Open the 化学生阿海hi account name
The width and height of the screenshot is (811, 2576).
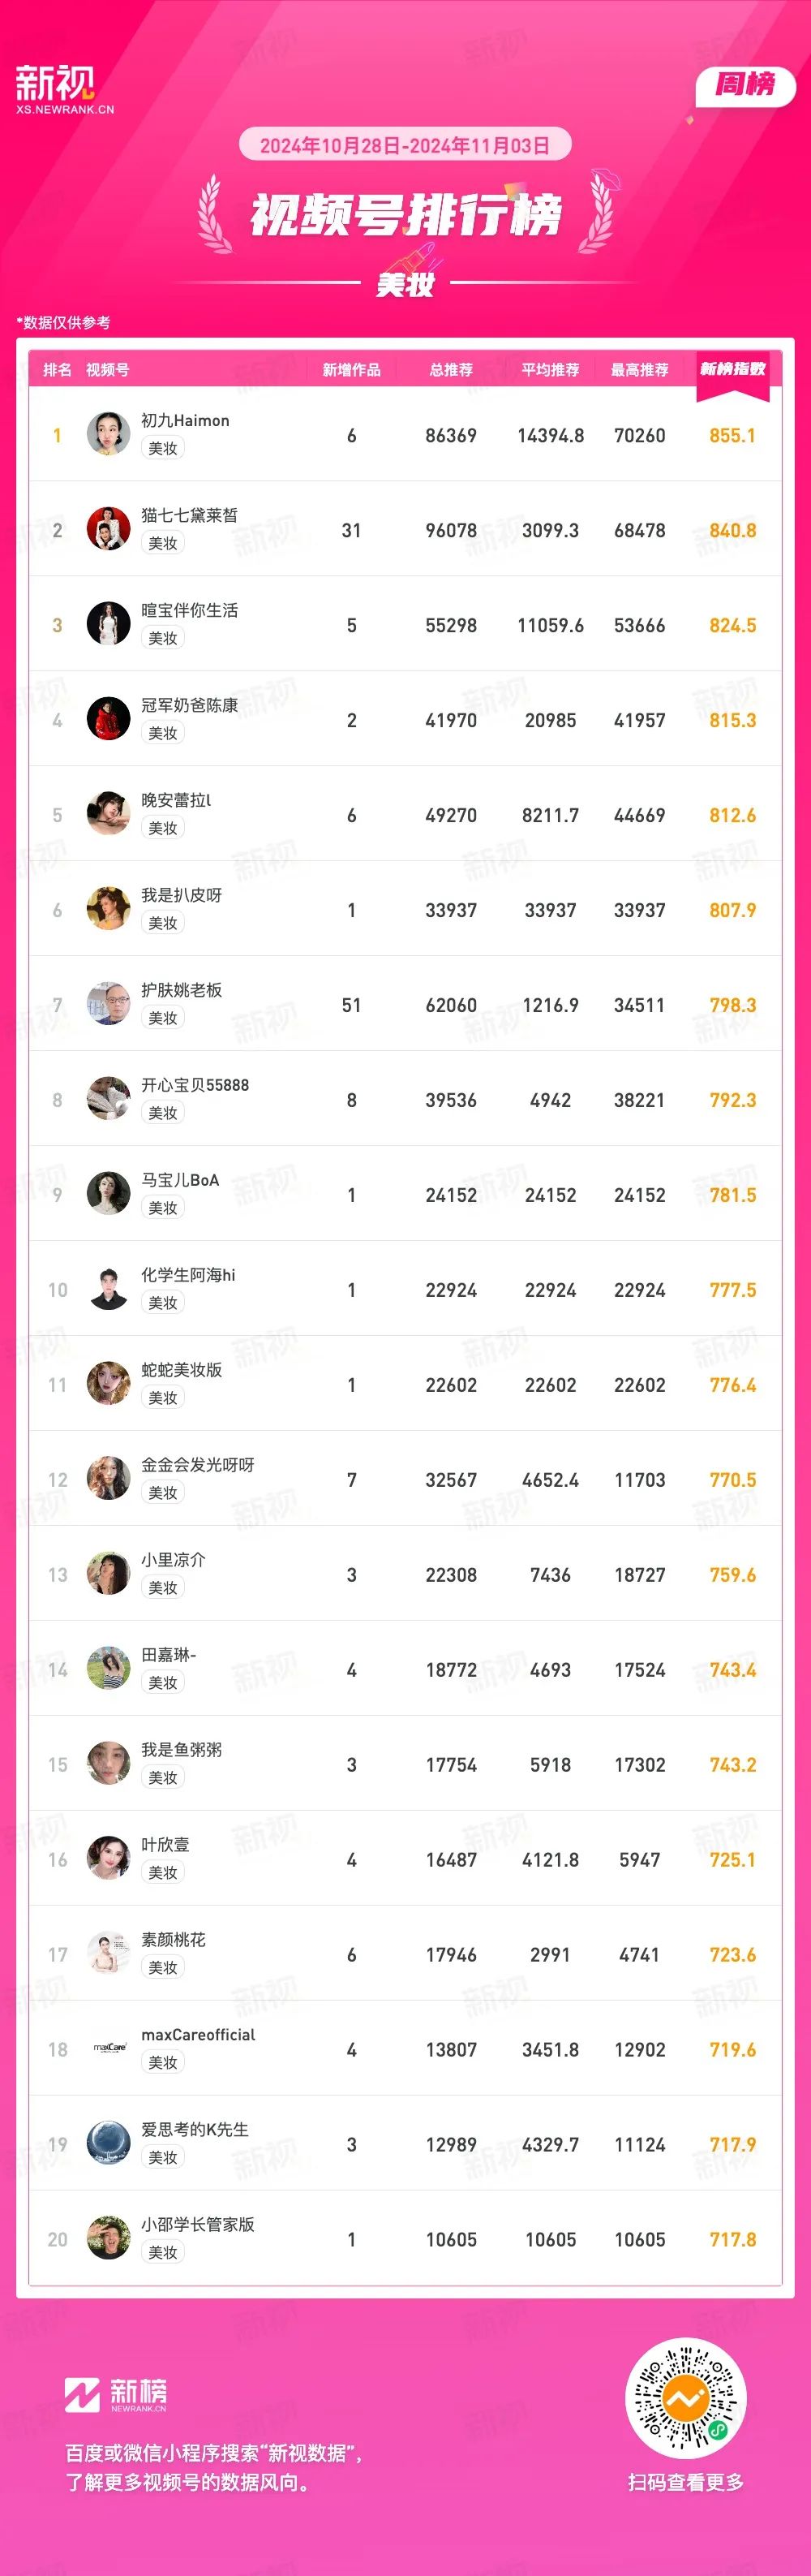tap(189, 1275)
